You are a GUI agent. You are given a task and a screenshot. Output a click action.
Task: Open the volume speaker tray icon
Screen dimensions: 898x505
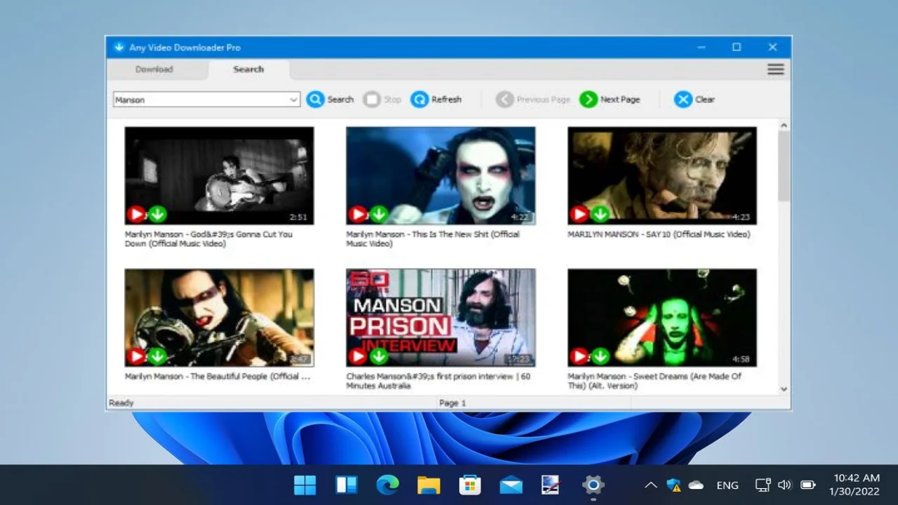[x=784, y=485]
